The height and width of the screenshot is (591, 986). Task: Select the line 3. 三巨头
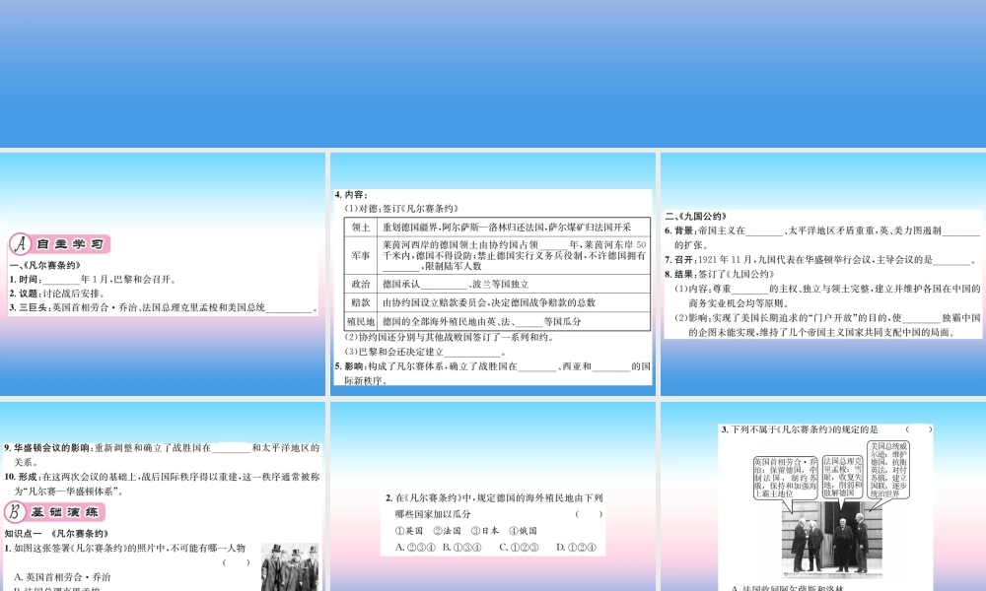(x=162, y=307)
